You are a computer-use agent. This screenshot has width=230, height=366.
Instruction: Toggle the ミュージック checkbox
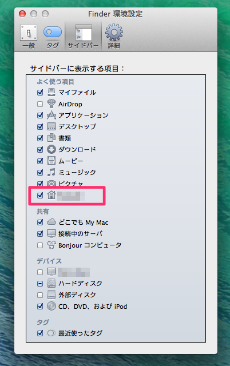[x=40, y=172]
